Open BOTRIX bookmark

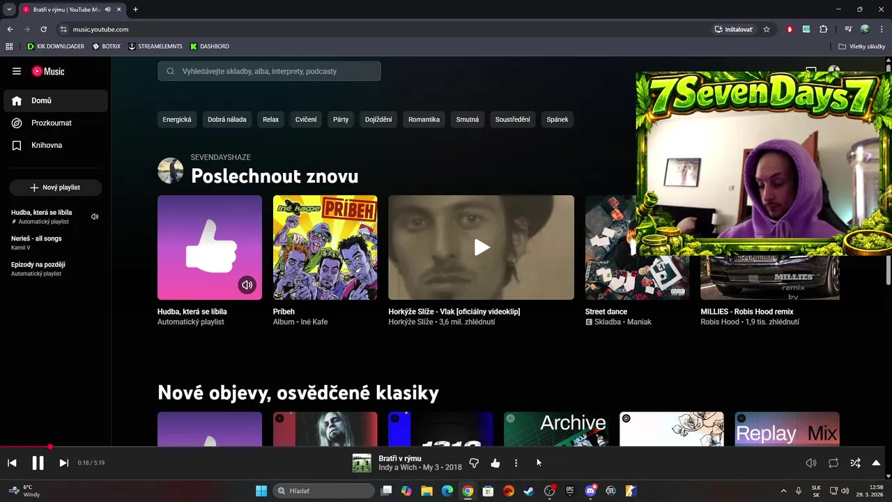[x=106, y=47]
